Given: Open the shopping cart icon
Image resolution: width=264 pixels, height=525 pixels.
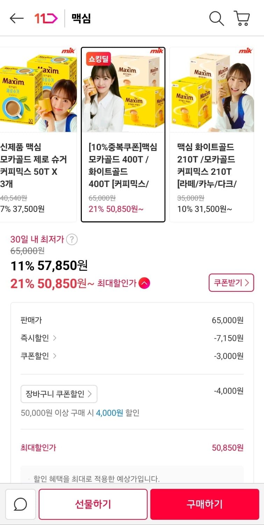Looking at the screenshot, I should tap(241, 18).
